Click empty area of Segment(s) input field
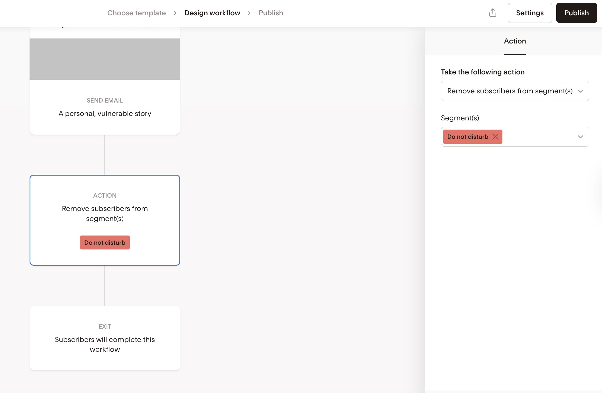 click(538, 137)
